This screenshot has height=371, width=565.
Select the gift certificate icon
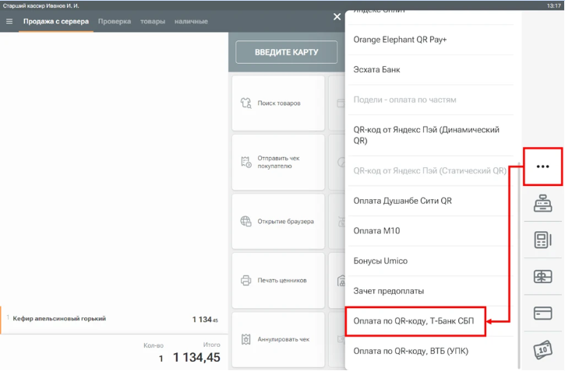[542, 277]
